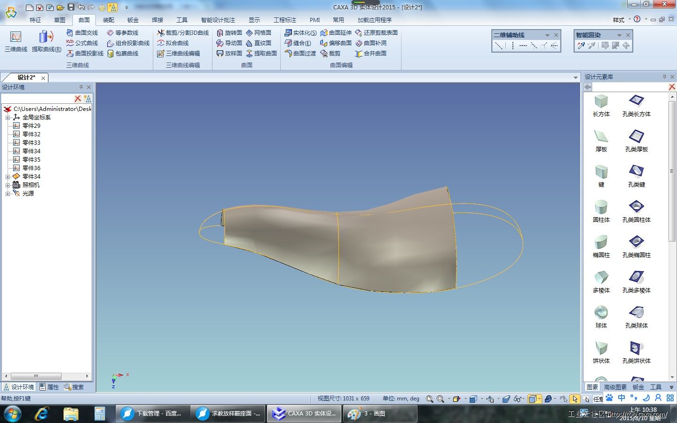
Task: Choose 放样面 loft surface tool
Action: (x=229, y=54)
